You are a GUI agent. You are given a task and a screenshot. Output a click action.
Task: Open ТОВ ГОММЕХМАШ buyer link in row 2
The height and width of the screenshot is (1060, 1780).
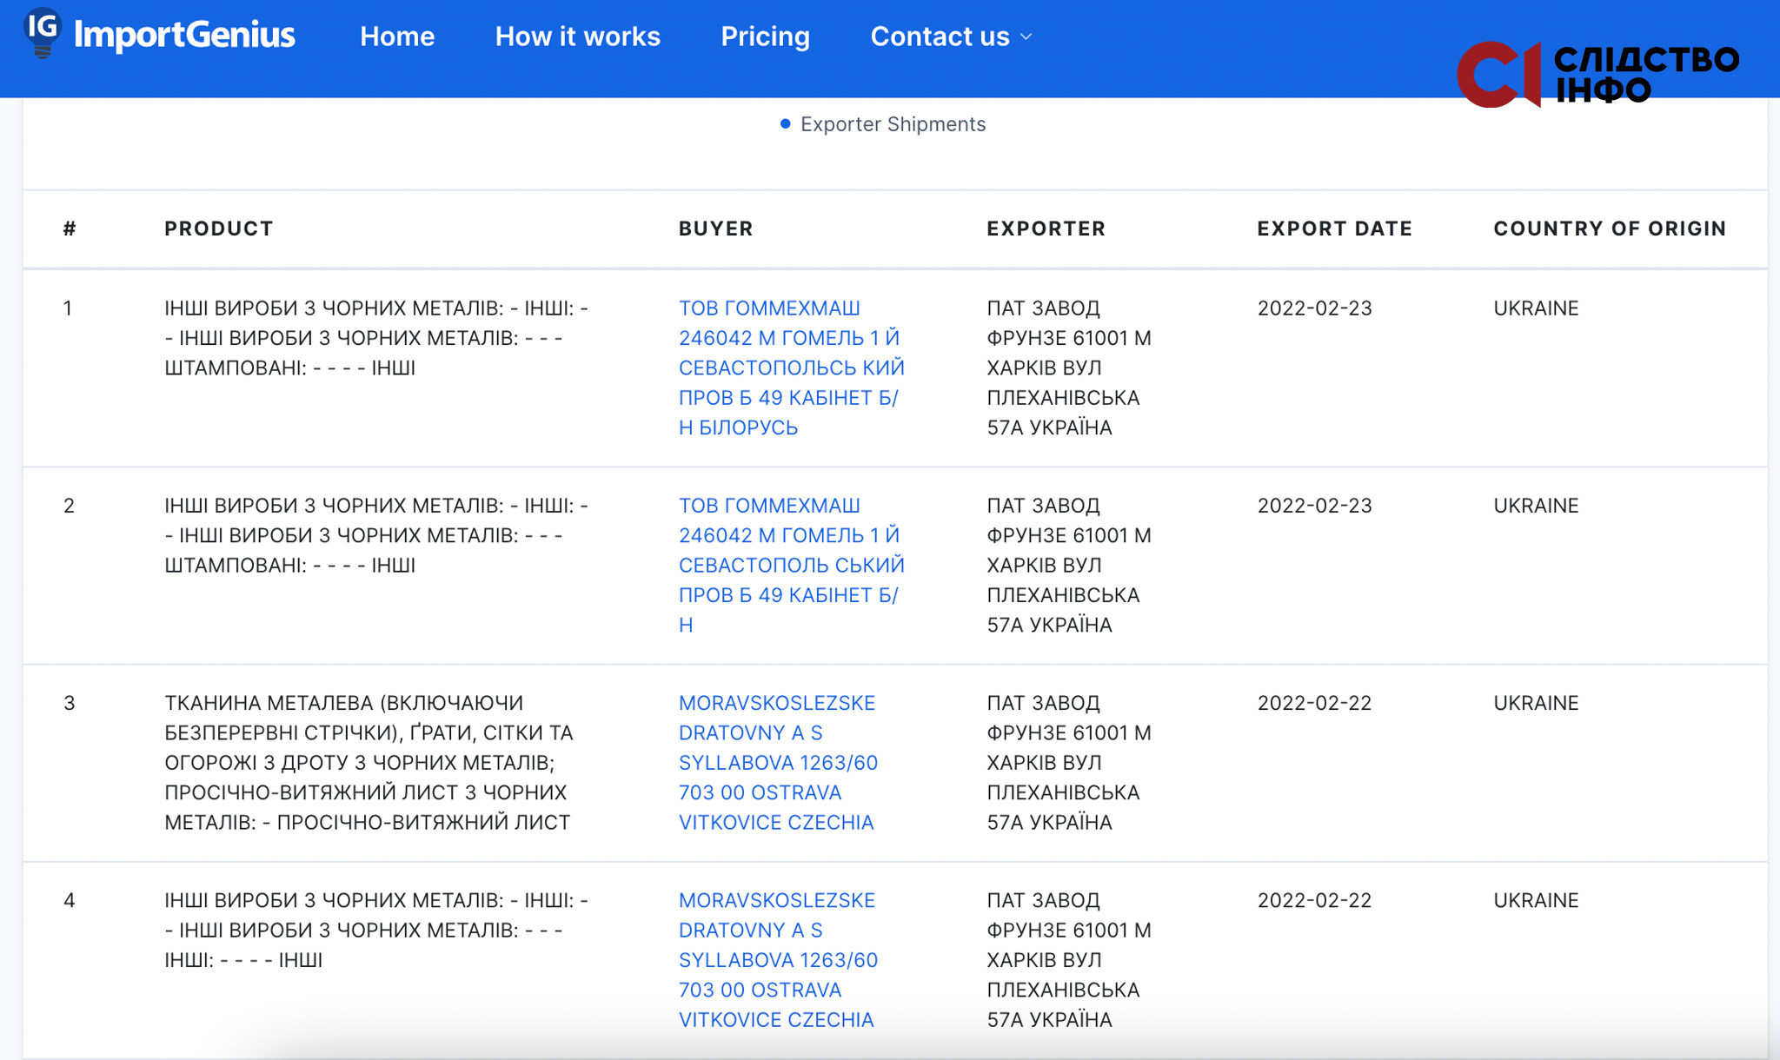point(792,565)
